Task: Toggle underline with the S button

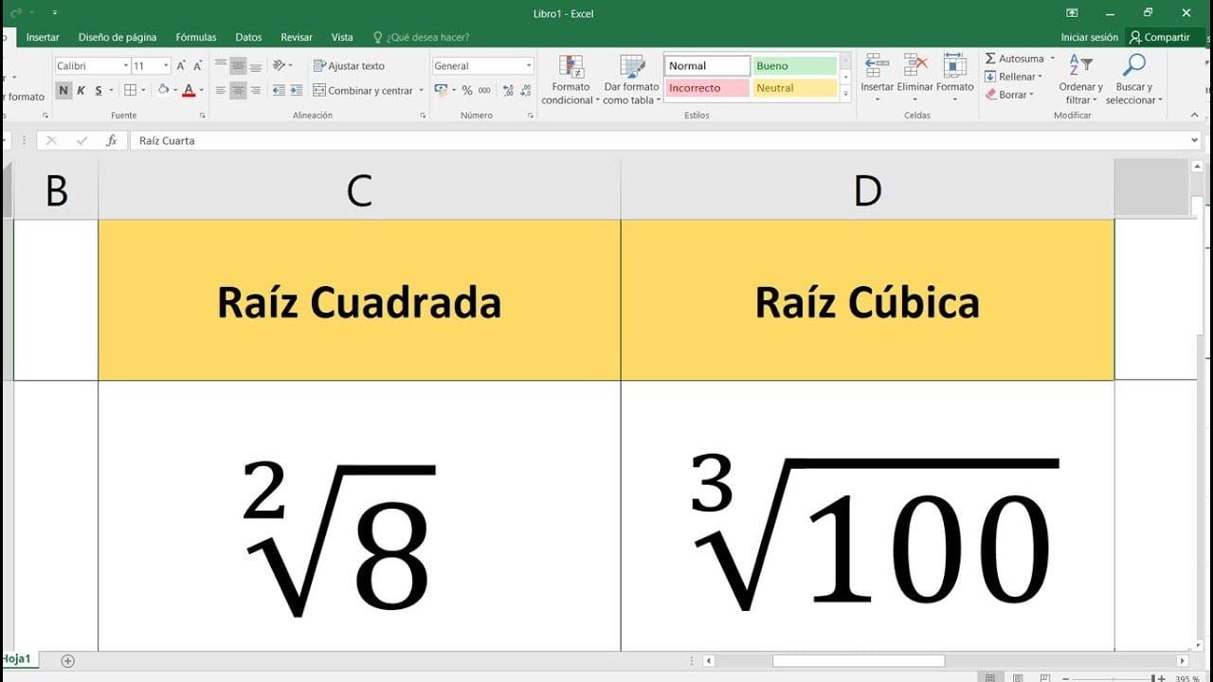Action: pos(97,90)
